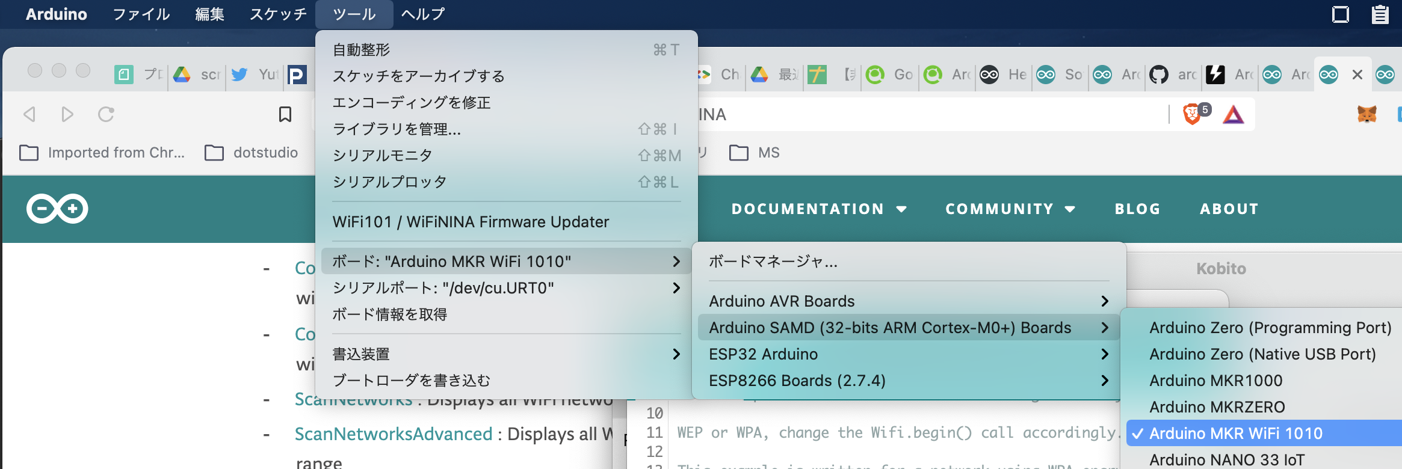The height and width of the screenshot is (469, 1402).
Task: Open ライブラリを管理...
Action: [506, 129]
